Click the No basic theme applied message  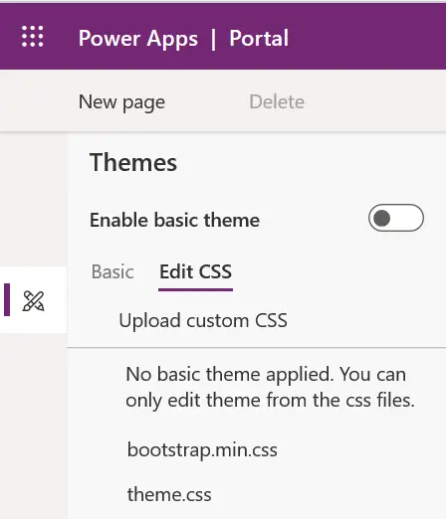pyautogui.click(x=270, y=387)
